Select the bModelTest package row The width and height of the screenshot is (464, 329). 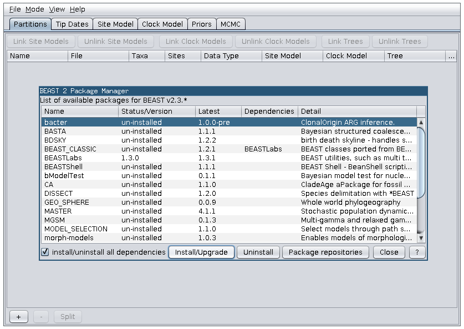[x=229, y=176]
